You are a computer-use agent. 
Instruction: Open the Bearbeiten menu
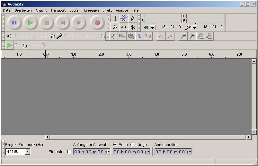[23, 10]
